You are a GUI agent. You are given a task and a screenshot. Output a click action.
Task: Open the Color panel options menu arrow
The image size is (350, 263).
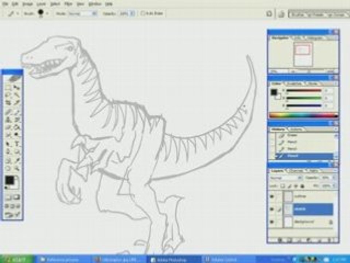335,84
